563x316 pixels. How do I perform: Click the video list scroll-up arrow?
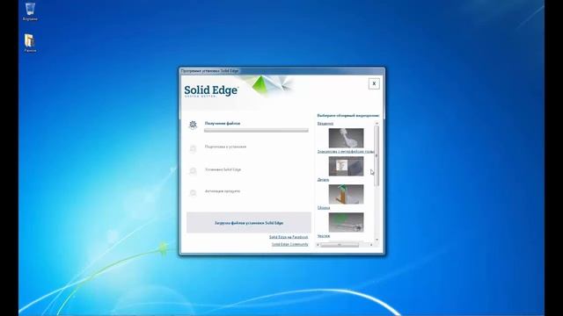point(377,123)
